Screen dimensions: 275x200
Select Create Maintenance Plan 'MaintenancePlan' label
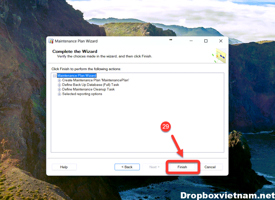(96, 80)
